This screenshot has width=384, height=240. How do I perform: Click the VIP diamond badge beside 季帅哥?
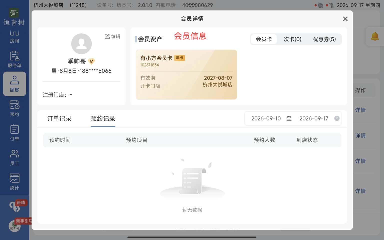[x=91, y=61]
